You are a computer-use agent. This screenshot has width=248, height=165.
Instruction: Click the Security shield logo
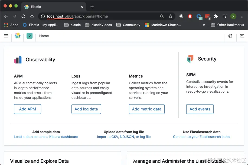click(x=190, y=59)
